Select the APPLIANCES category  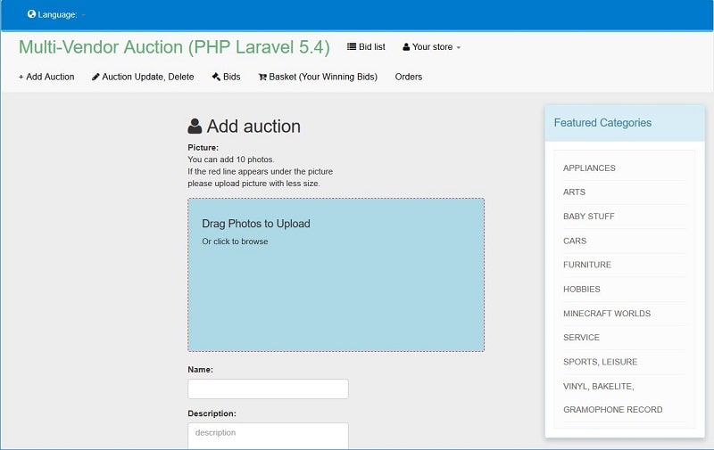pos(589,168)
